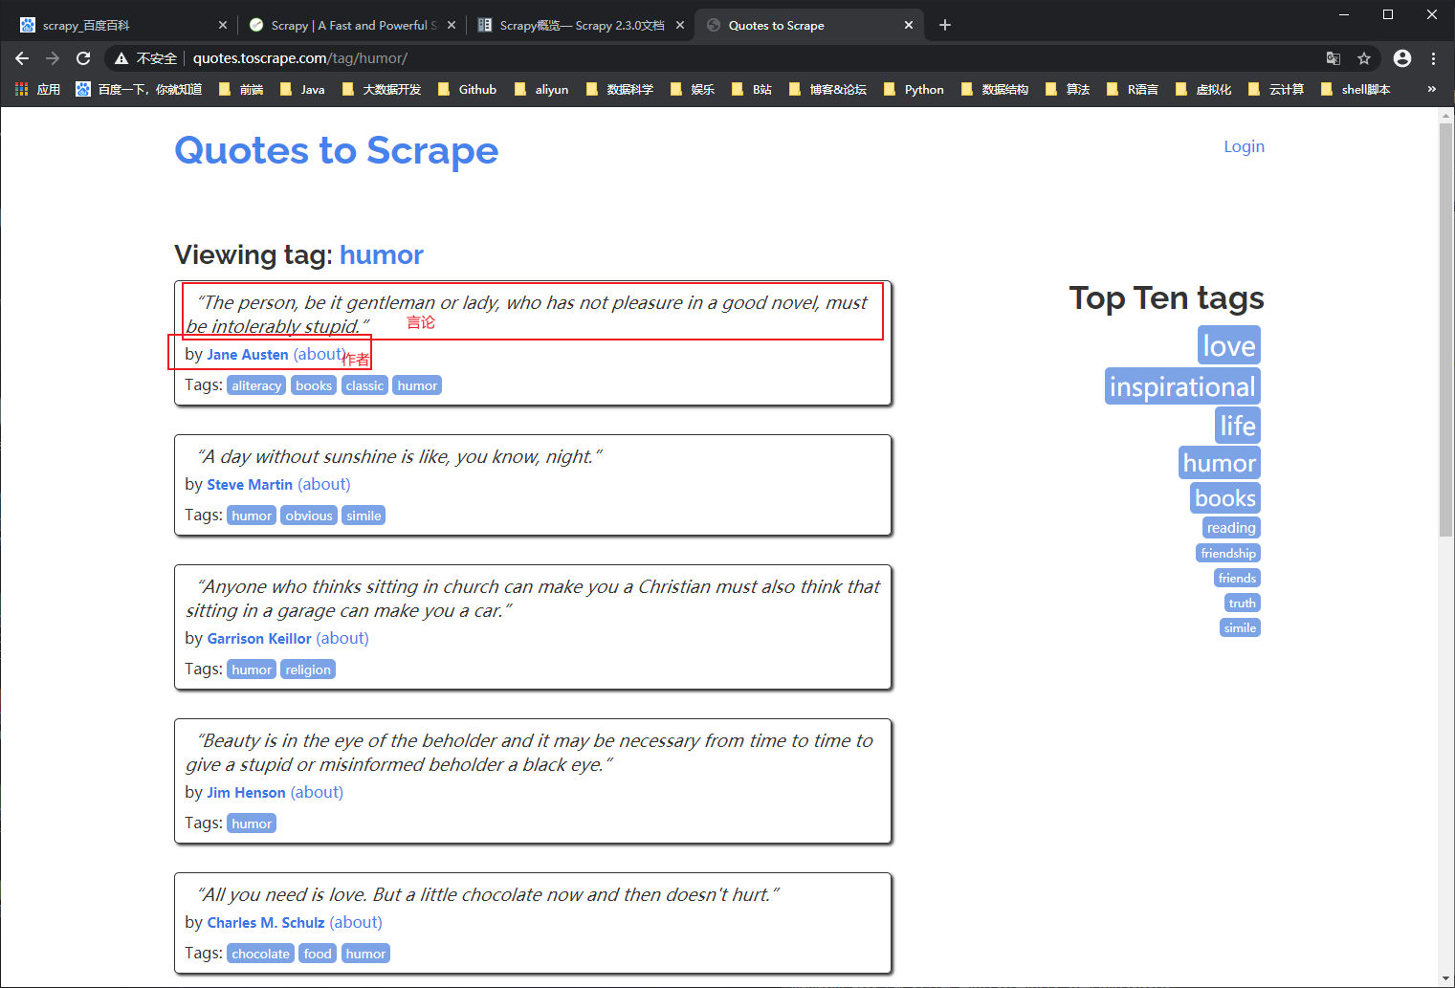Open the about link for Garrison Keillor
The width and height of the screenshot is (1455, 988).
pos(342,638)
